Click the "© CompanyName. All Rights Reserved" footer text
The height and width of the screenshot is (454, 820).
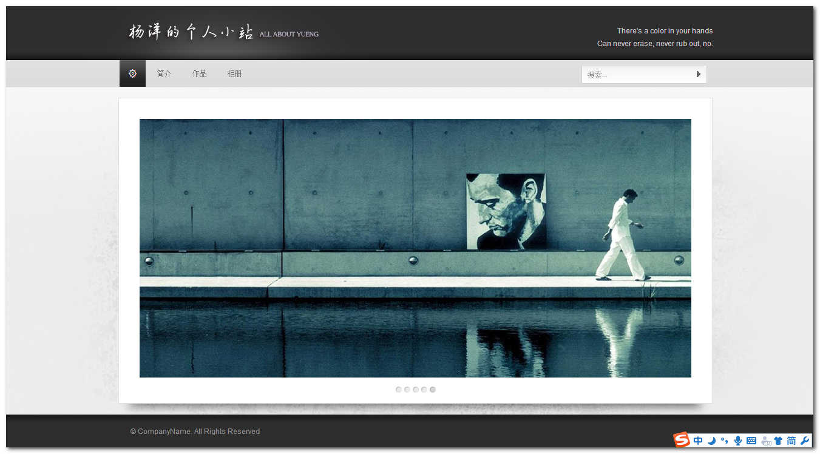[x=195, y=432]
